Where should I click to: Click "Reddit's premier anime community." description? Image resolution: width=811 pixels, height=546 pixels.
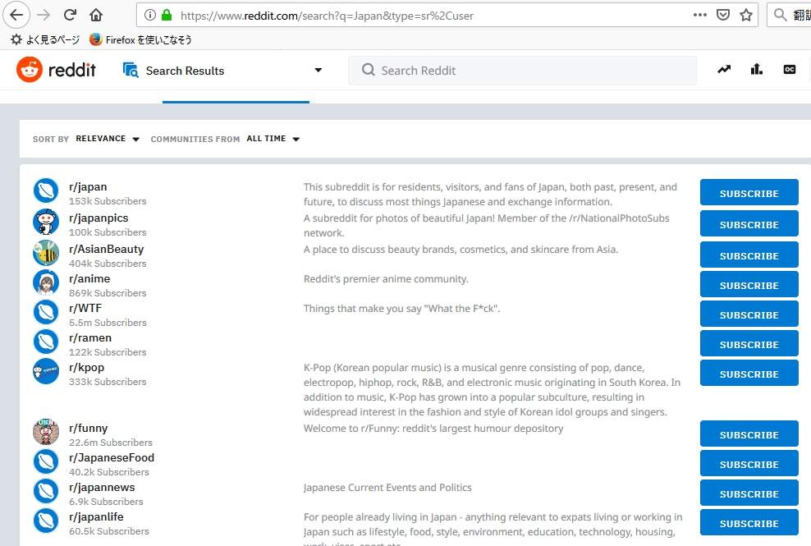click(386, 279)
